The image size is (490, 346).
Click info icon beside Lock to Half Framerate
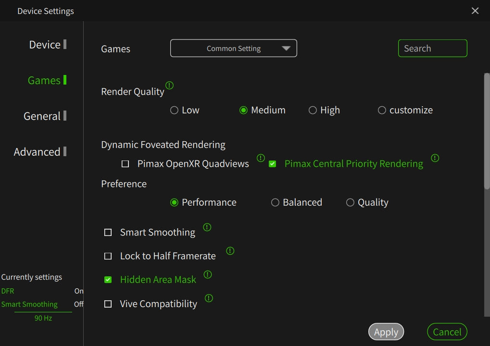pyautogui.click(x=230, y=251)
